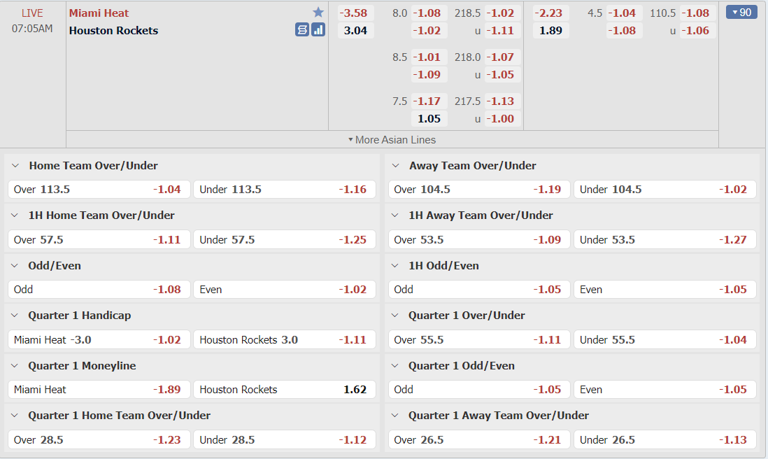Open the Miami Heat team link
The width and height of the screenshot is (768, 459).
[x=99, y=13]
